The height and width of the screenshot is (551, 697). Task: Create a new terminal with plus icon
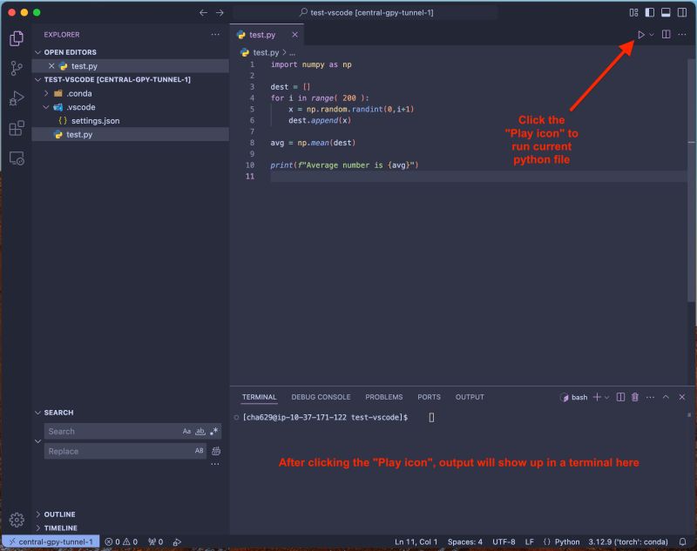pos(598,397)
